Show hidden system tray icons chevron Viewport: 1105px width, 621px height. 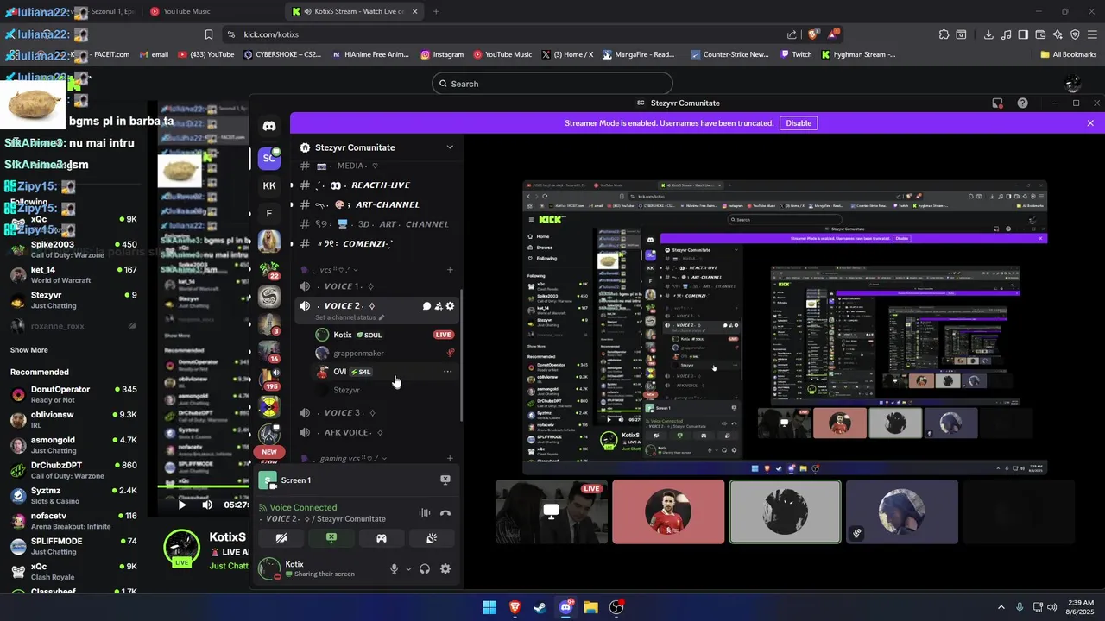tap(1001, 607)
